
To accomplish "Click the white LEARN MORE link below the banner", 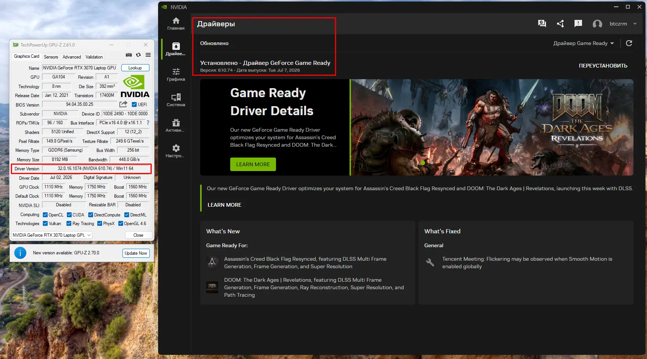I will [225, 205].
